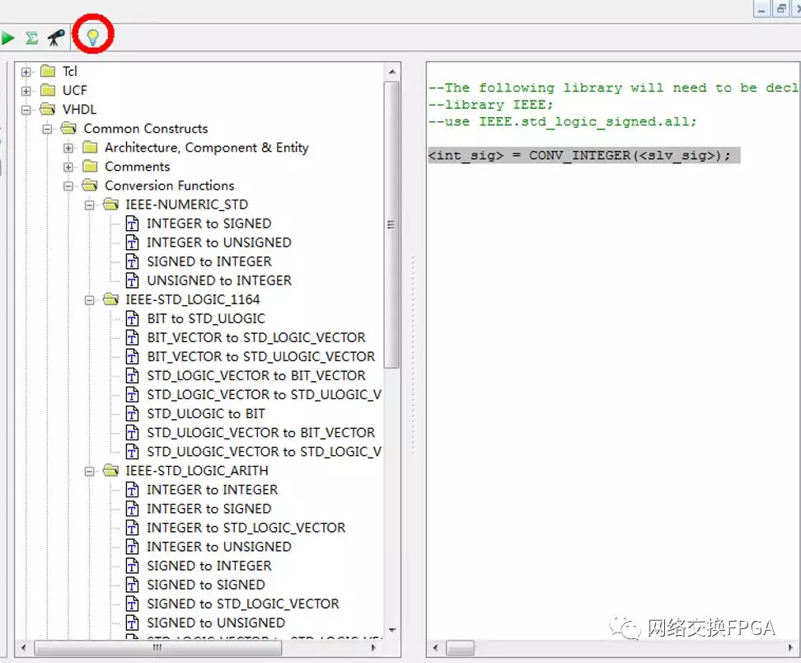This screenshot has width=801, height=663.
Task: Select the IEEE-STD_LOGIC_1164 folder
Action: click(193, 299)
